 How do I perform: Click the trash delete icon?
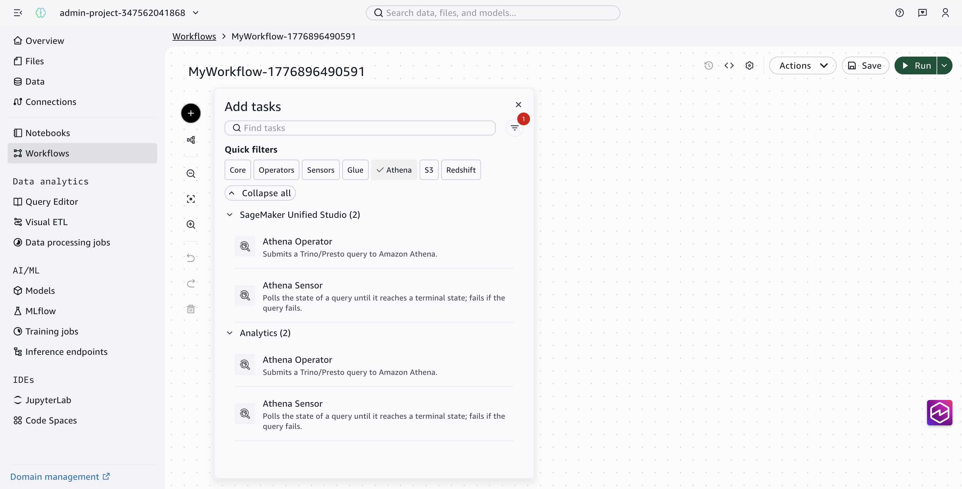191,309
